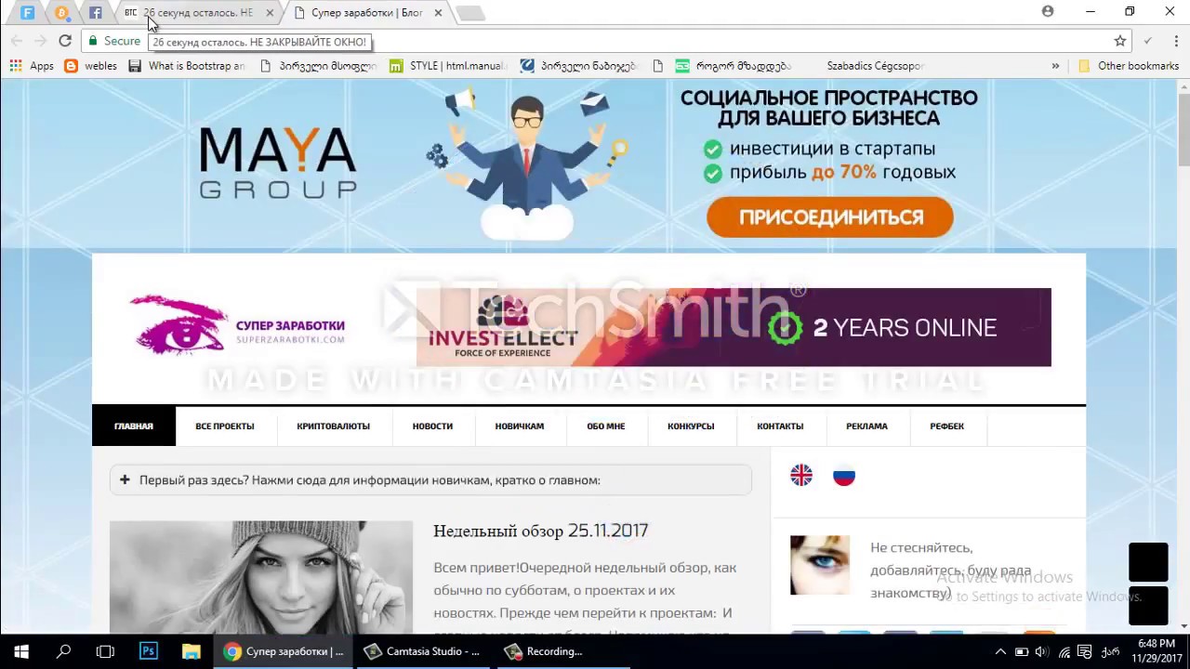Open the Chrome profile avatar icon
Viewport: 1190px width, 669px height.
pos(1048,12)
